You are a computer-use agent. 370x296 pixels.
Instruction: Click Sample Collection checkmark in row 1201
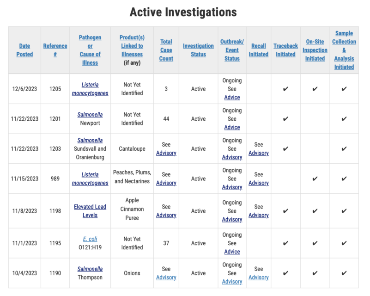(x=344, y=119)
